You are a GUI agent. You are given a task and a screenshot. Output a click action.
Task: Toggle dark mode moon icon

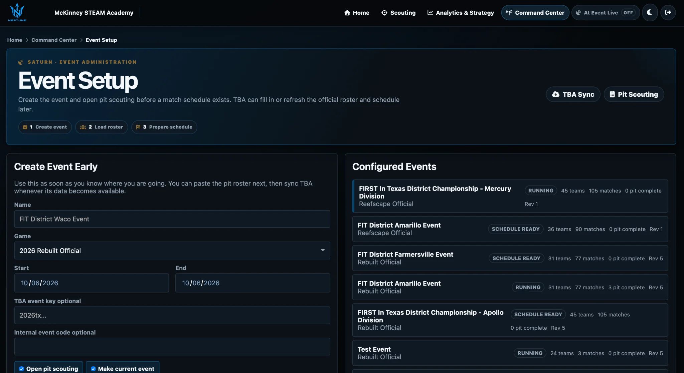click(x=650, y=13)
